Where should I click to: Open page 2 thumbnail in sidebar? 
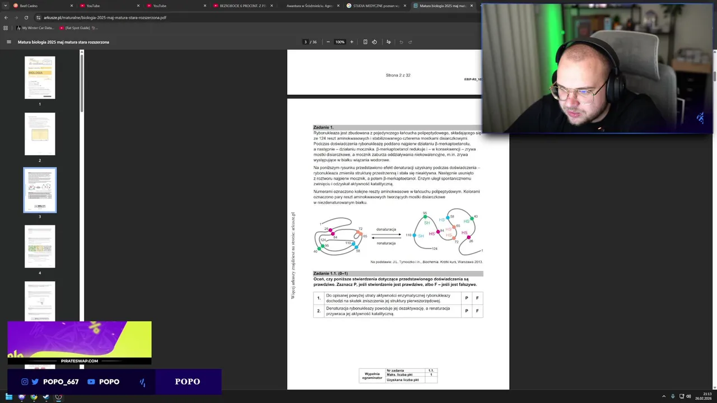tap(40, 134)
